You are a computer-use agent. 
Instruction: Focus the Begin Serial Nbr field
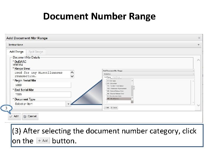pos(42,85)
